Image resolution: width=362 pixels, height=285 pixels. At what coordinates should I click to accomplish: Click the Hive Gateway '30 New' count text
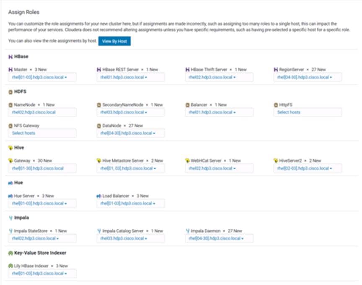45,161
